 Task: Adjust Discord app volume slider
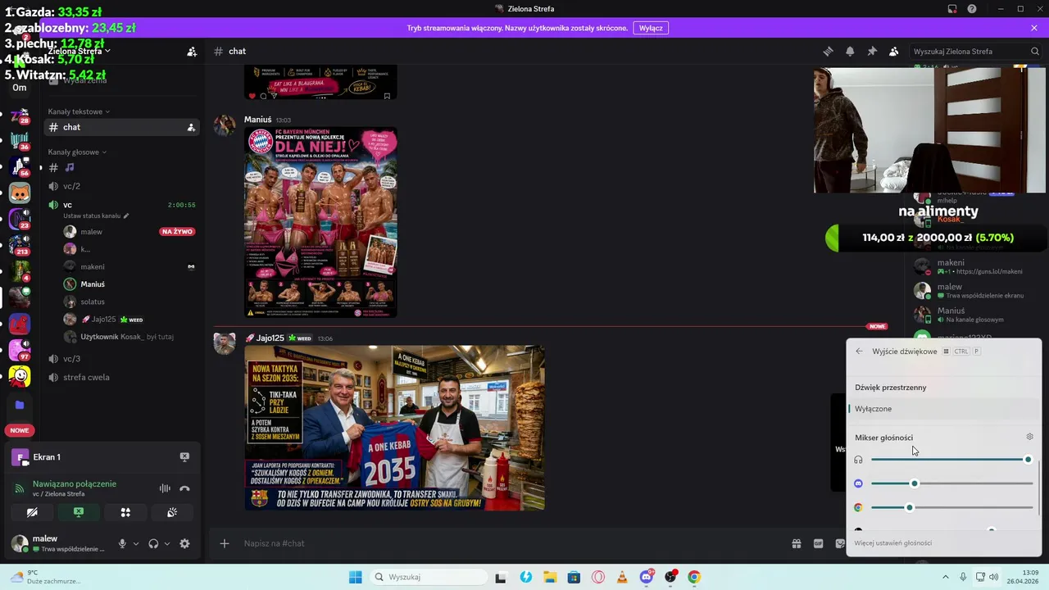[x=951, y=483]
